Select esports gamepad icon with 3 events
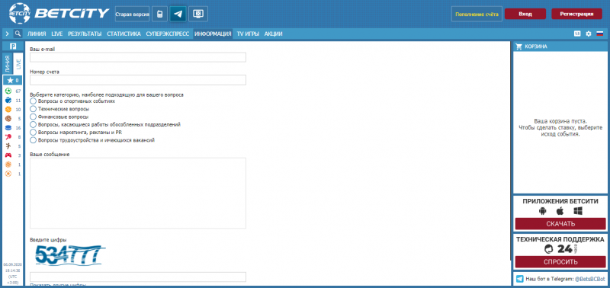 [8, 155]
